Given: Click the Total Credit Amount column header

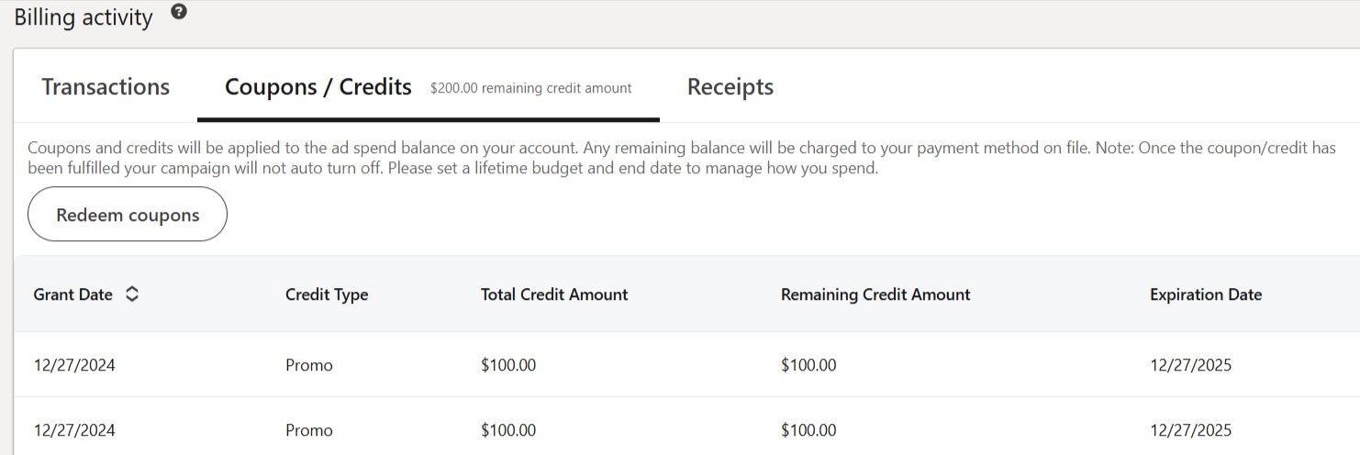Looking at the screenshot, I should pos(554,294).
